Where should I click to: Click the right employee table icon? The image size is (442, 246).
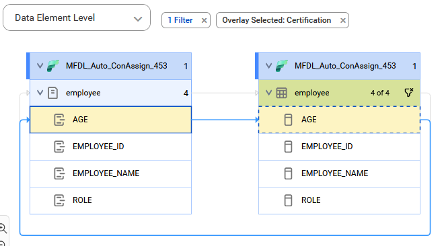[281, 93]
